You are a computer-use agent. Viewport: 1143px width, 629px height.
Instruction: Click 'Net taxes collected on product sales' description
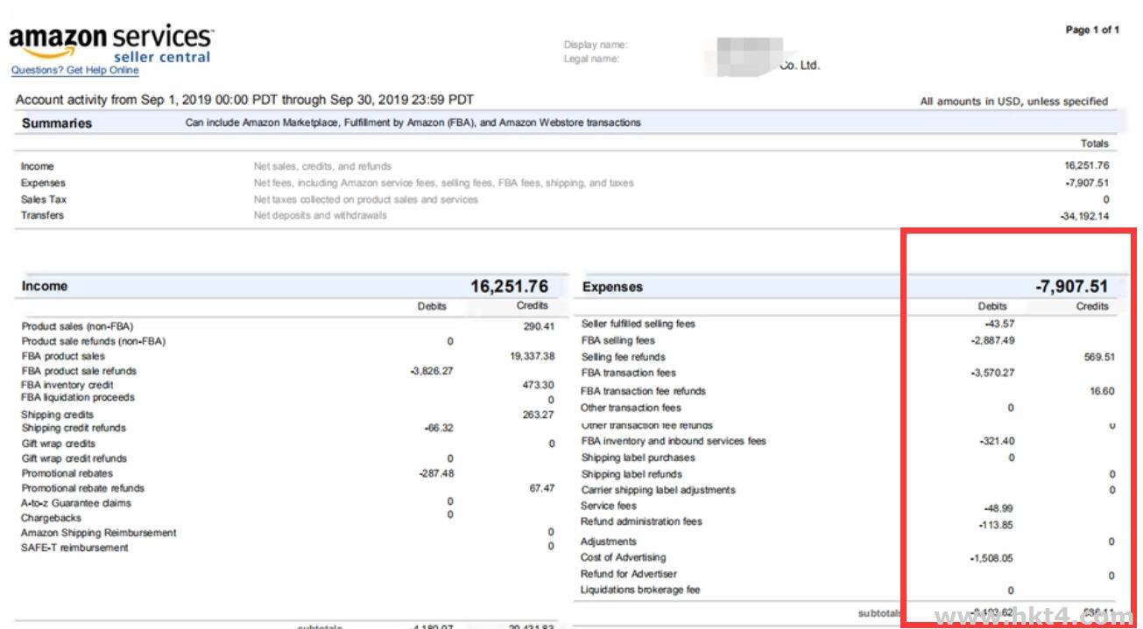pos(366,199)
